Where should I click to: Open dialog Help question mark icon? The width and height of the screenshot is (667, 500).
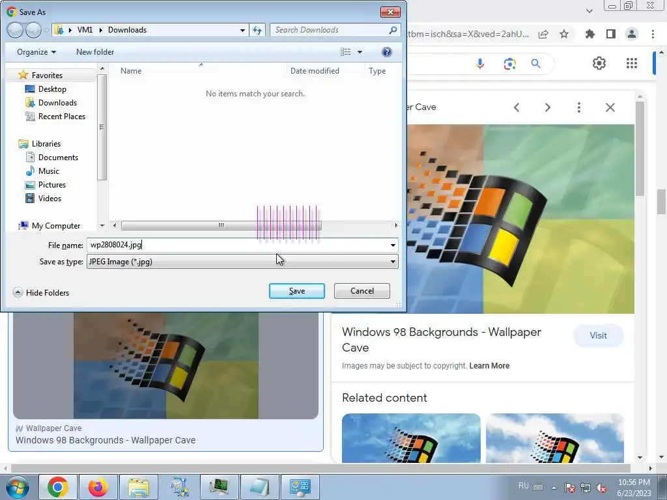click(x=386, y=52)
